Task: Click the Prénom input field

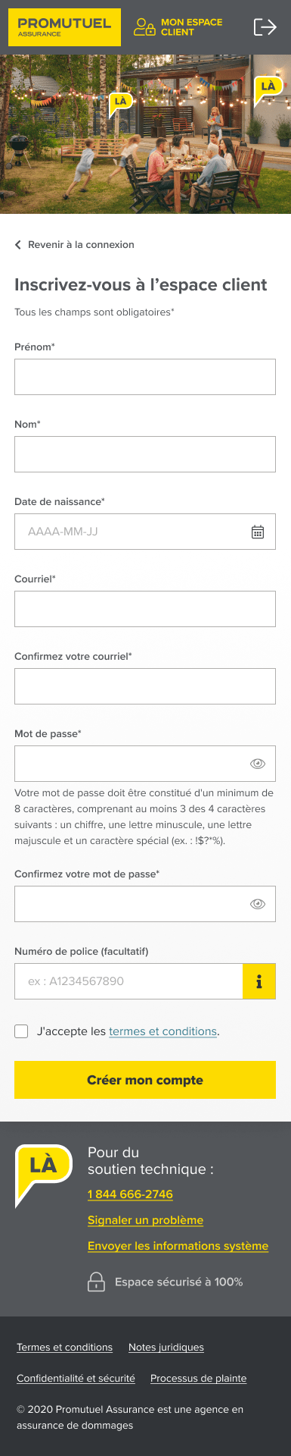Action: pos(145,377)
